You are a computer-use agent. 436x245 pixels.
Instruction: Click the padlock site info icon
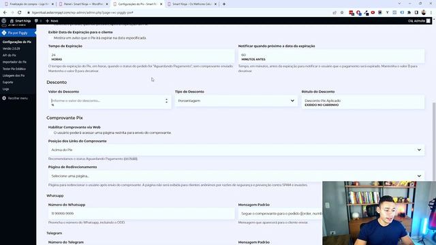29,12
